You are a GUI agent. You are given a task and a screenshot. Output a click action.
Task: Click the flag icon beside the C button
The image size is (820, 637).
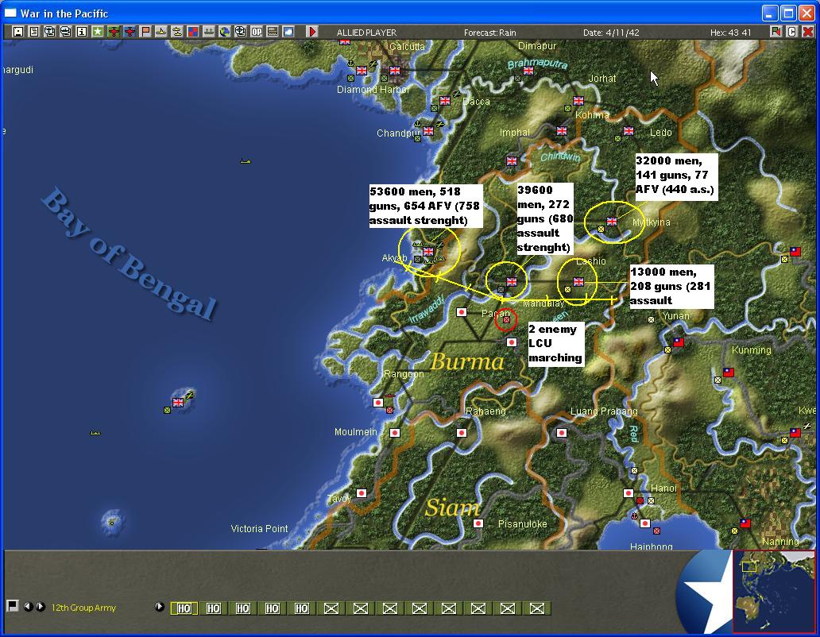pyautogui.click(x=776, y=32)
